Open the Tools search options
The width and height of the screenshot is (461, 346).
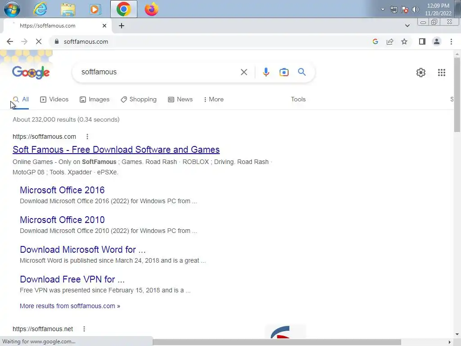pyautogui.click(x=298, y=100)
